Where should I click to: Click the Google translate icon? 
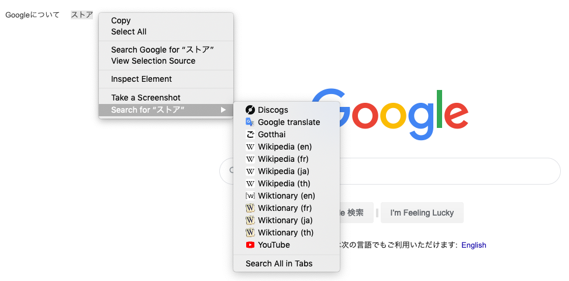250,122
